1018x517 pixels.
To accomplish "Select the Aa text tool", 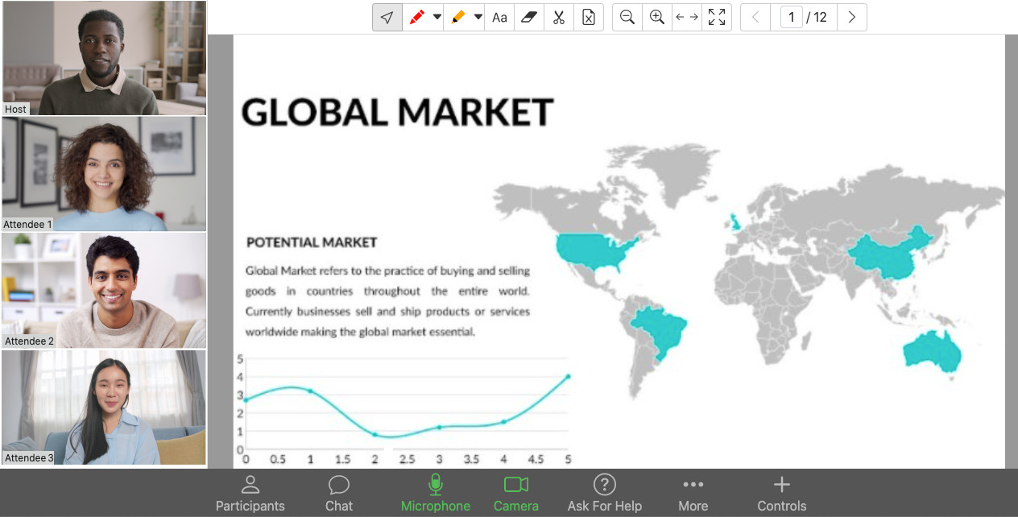I will click(499, 17).
